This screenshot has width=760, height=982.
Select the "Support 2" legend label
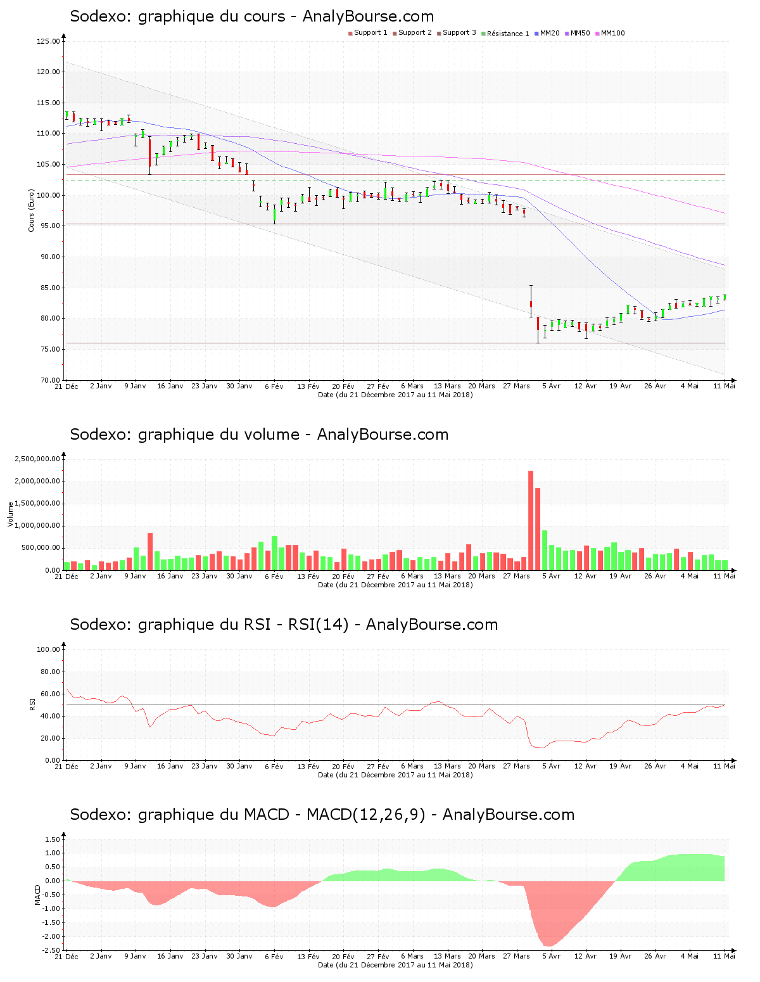click(x=415, y=33)
